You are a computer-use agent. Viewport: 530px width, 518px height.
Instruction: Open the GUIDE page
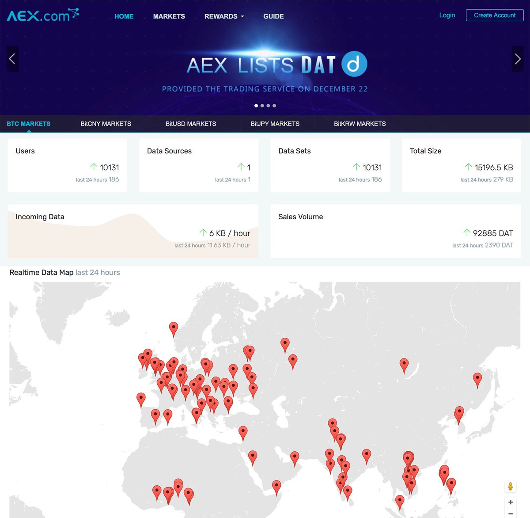coord(273,16)
